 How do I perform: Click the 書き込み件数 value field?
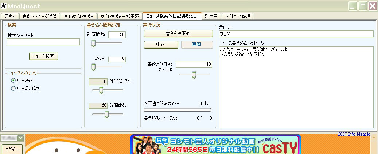pos(194,64)
